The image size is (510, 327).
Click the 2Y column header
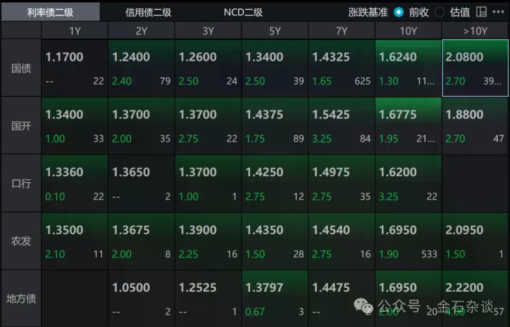141,31
